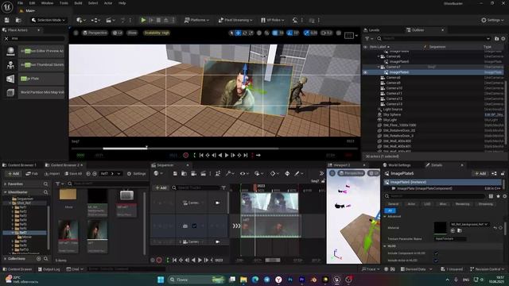Image resolution: width=509 pixels, height=286 pixels.
Task: Toggle Include Component in HLOD checkbox
Action: [436, 253]
